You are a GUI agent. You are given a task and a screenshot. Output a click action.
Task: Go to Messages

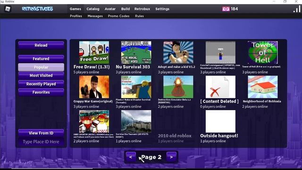(x=95, y=16)
